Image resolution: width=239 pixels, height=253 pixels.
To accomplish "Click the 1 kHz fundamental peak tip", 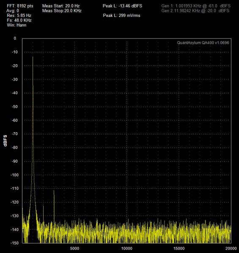I will [x=33, y=57].
